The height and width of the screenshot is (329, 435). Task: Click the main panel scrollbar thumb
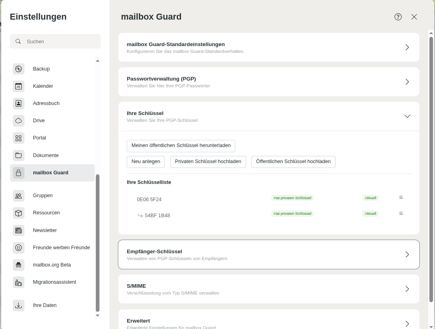point(431,169)
